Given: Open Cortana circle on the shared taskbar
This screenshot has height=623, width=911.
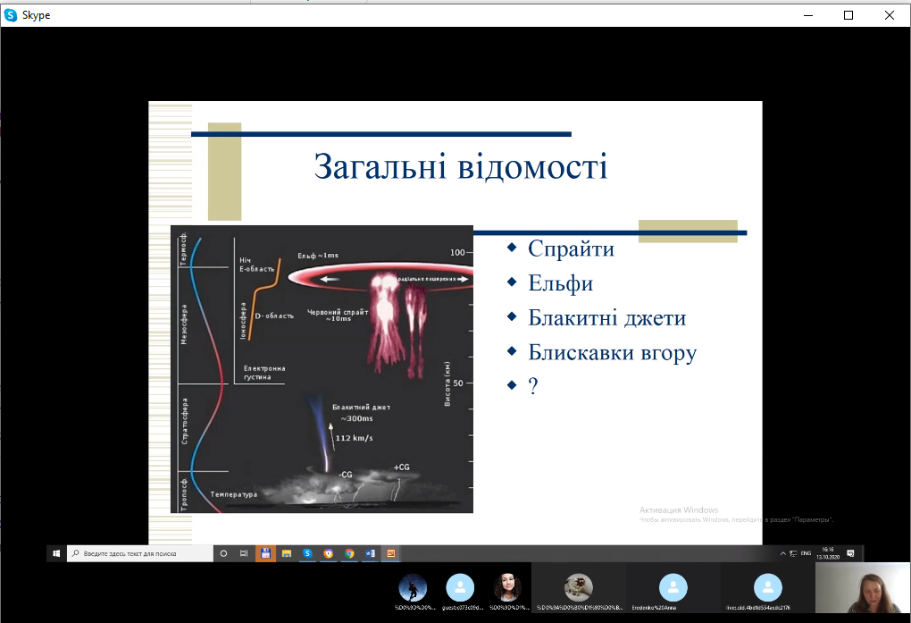Looking at the screenshot, I should click(223, 553).
